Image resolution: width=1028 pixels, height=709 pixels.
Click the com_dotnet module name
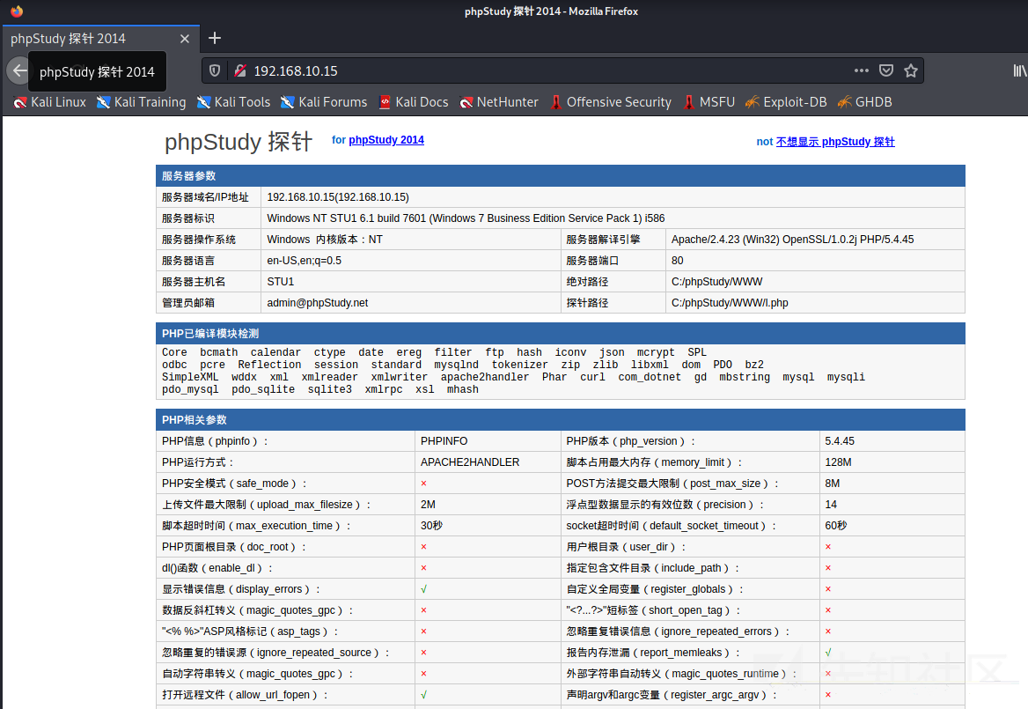650,377
